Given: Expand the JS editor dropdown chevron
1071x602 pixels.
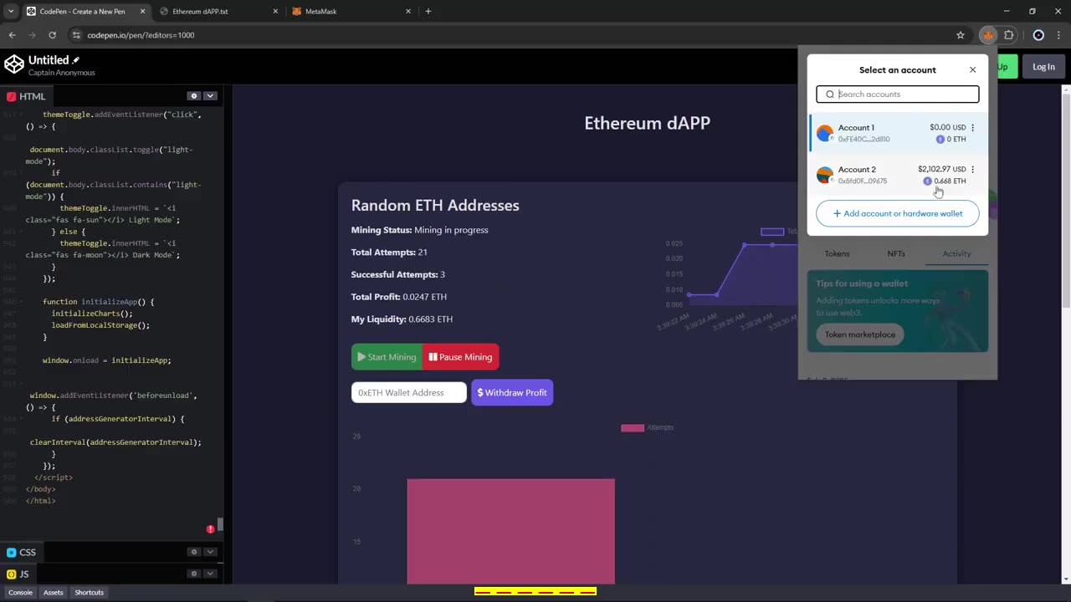Looking at the screenshot, I should (x=210, y=574).
